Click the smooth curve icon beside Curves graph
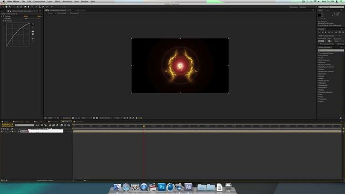 click(33, 38)
